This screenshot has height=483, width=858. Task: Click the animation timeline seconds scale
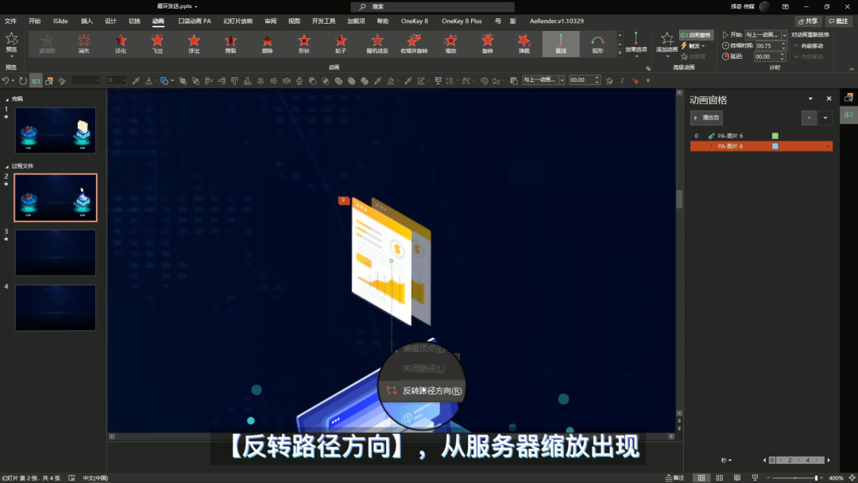(796, 460)
